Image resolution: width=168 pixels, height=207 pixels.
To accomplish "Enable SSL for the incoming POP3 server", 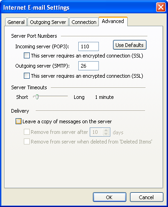I will tap(27, 56).
